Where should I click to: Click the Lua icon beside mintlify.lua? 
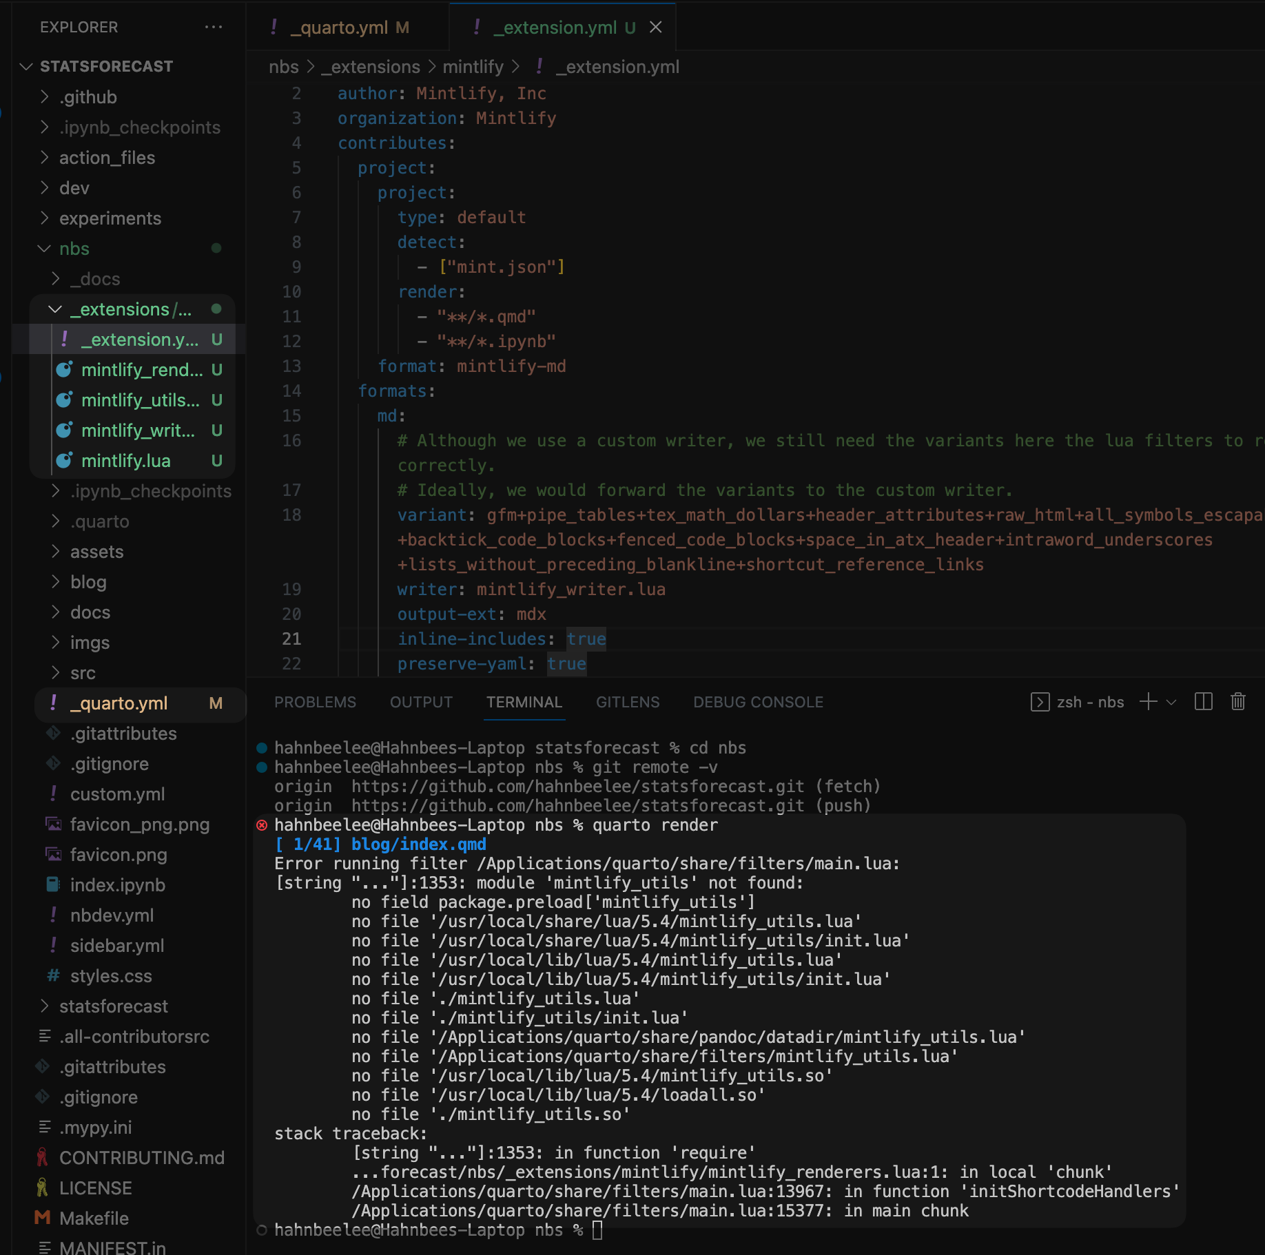pos(65,460)
